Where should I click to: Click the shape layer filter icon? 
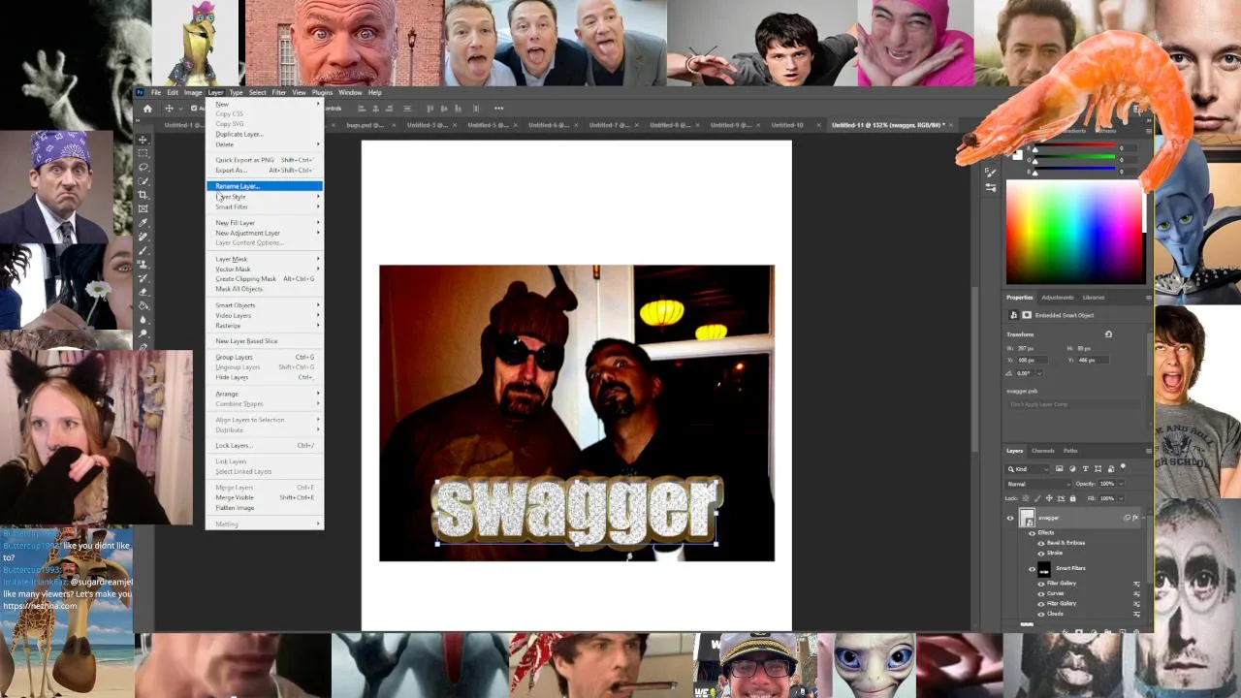pos(1098,469)
